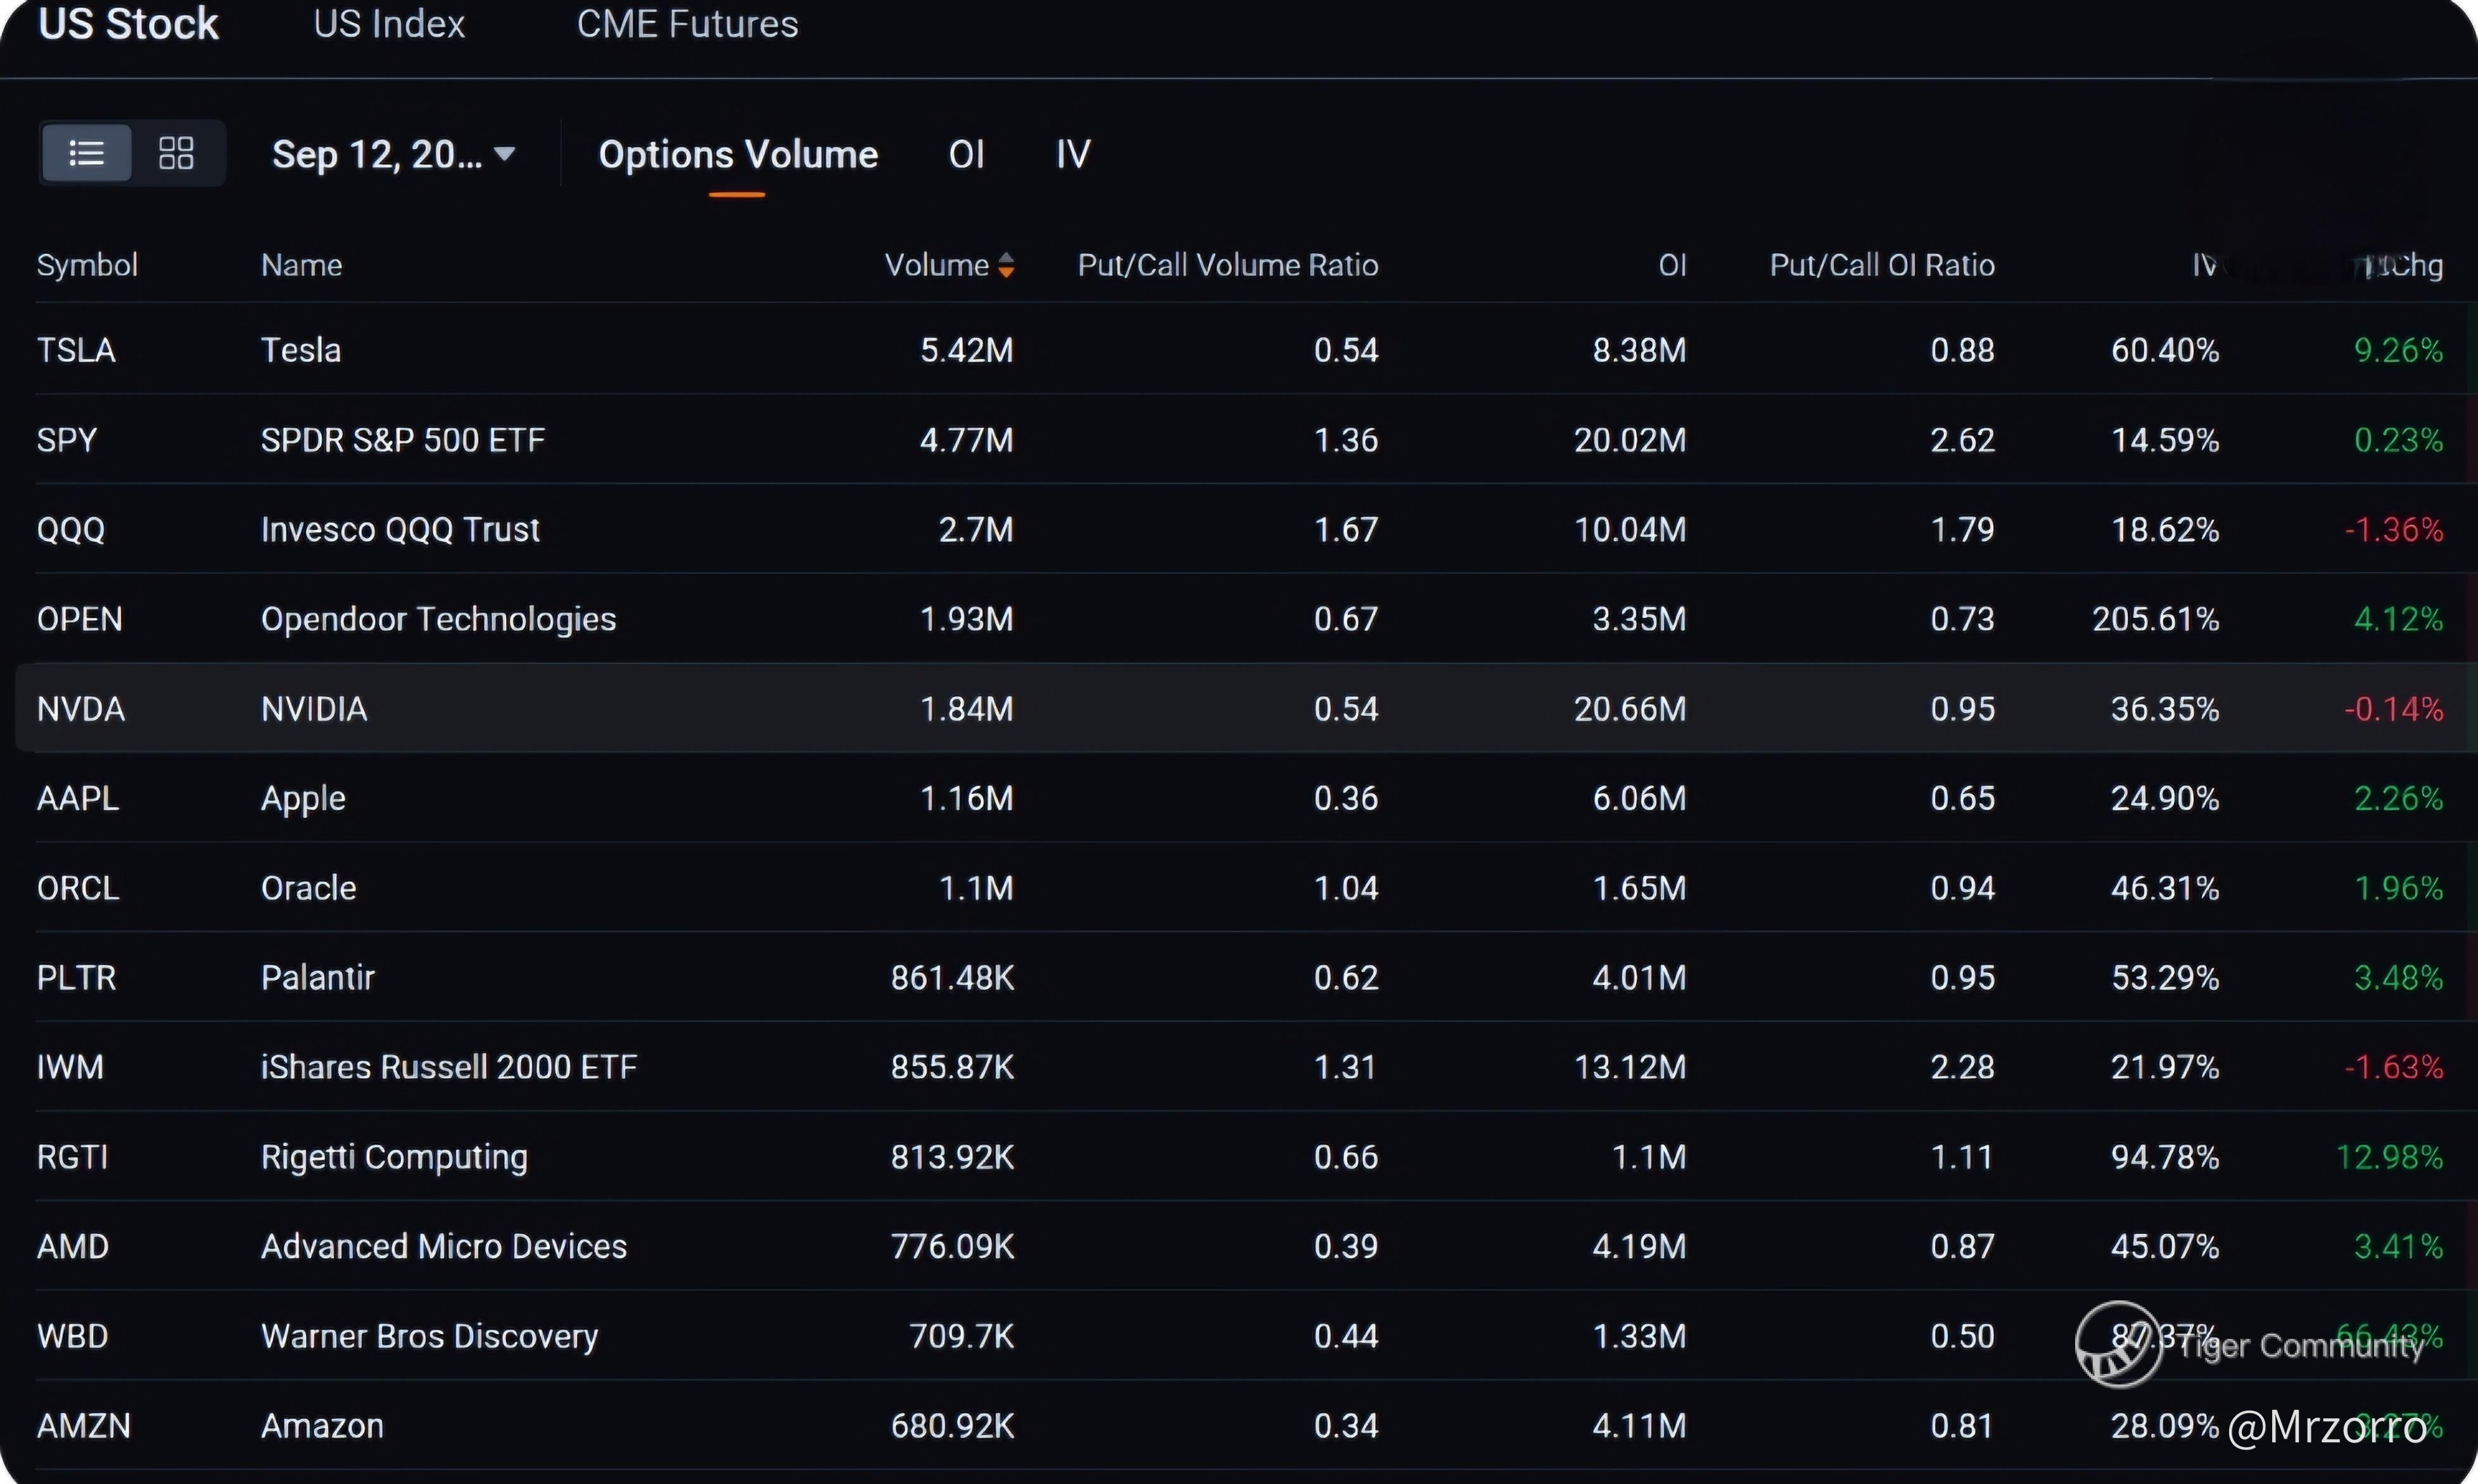Click the Symbol column header

point(87,265)
